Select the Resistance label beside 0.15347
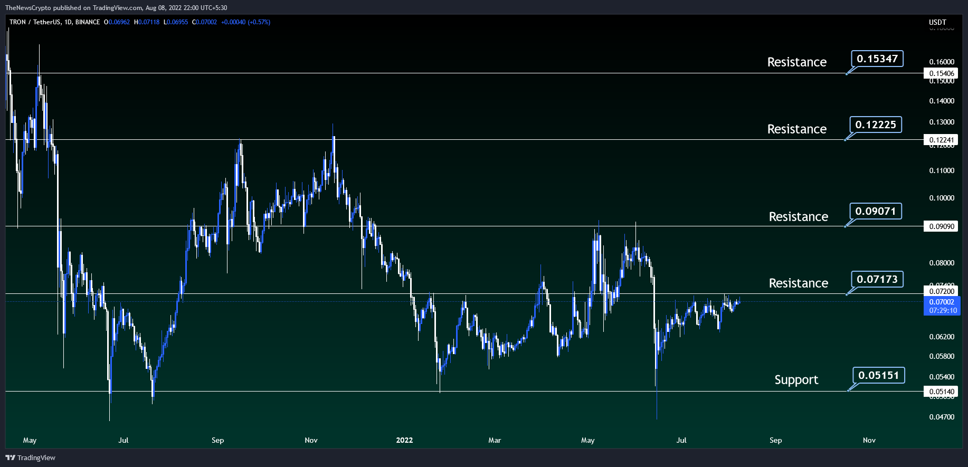Viewport: 968px width, 467px height. point(797,62)
